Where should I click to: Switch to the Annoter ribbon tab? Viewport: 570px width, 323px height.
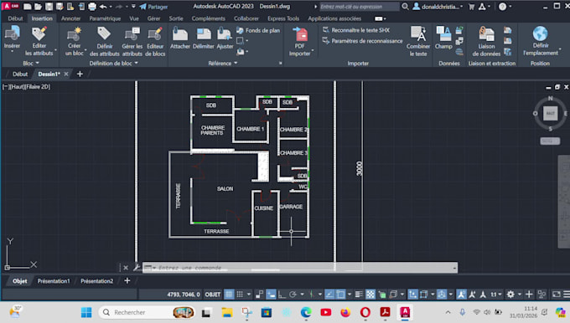pos(70,18)
